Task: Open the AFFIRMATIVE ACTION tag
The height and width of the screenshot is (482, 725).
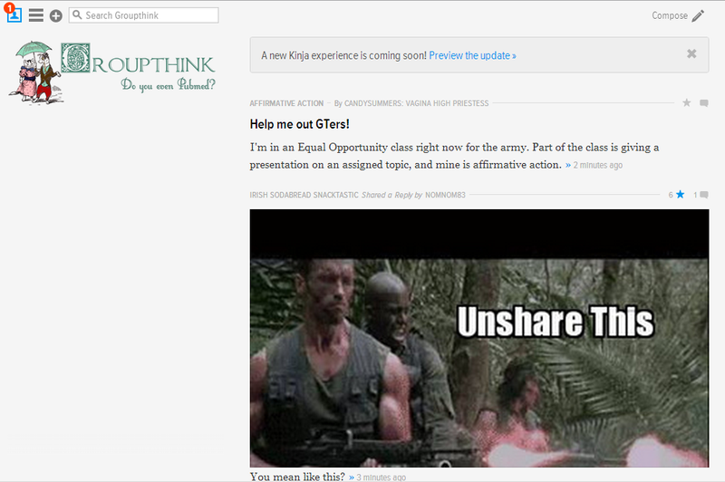Action: 286,103
